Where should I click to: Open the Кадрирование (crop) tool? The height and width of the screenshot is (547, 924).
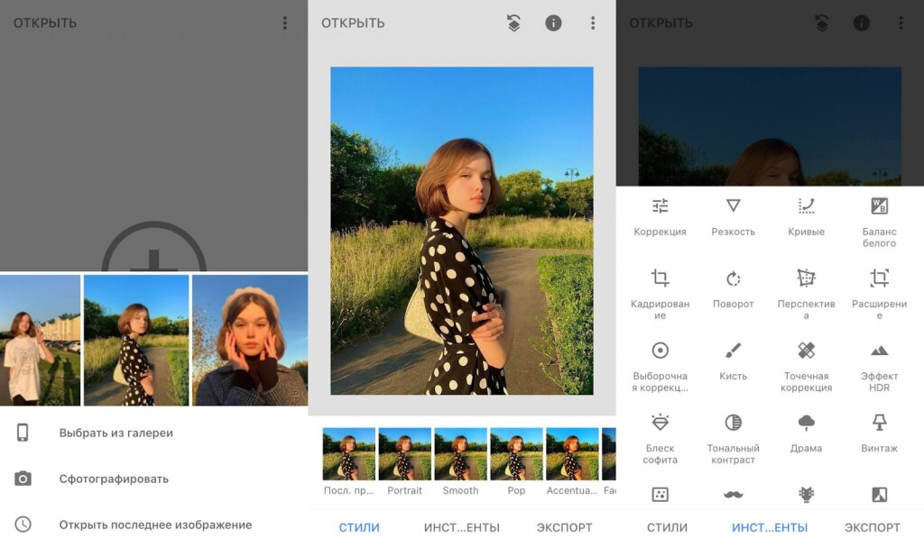(661, 288)
